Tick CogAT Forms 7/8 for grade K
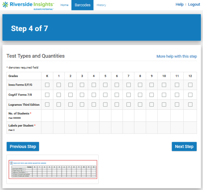203x190 pixels. (x=47, y=95)
